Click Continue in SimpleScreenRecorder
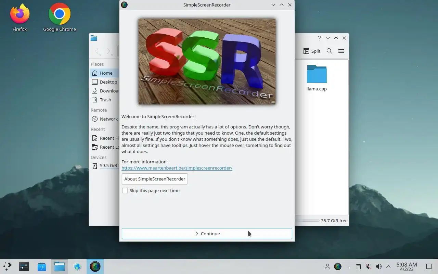Image resolution: width=438 pixels, height=274 pixels. coord(207,234)
